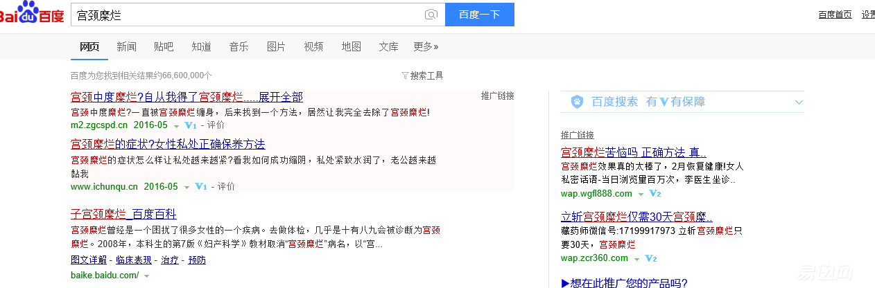Viewport: 875px width, 288px height.
Task: Switch to 文库 tab
Action: [388, 46]
